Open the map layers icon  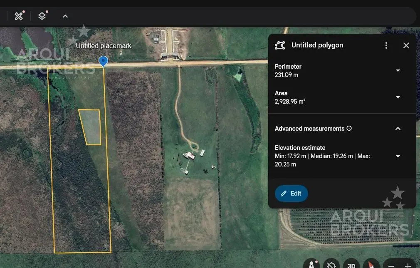point(42,16)
